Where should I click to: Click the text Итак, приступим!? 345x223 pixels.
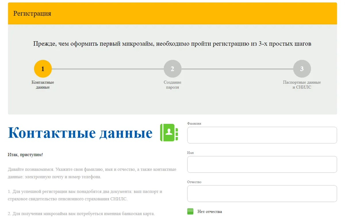(x=25, y=155)
